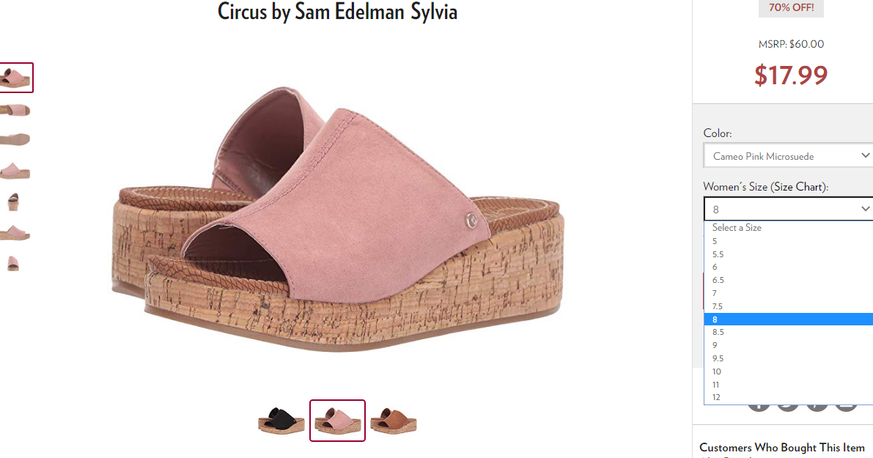Click the main pink sandal product image
The height and width of the screenshot is (458, 873).
338,218
